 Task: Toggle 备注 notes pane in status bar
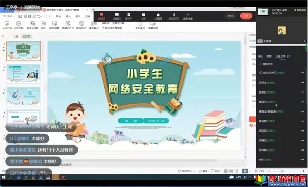(203, 171)
